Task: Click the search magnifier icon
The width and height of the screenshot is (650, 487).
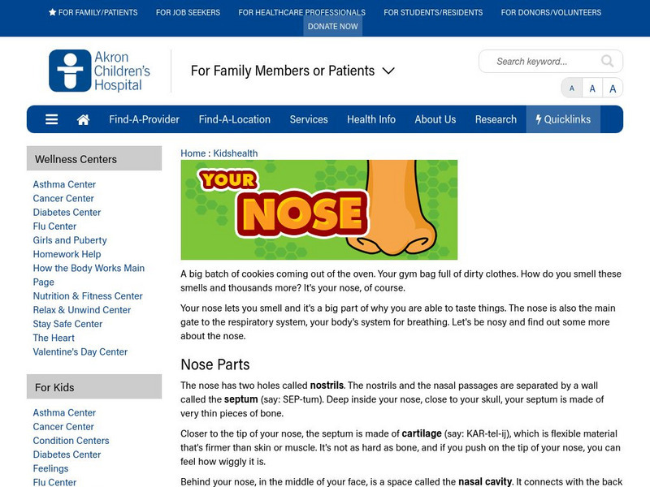Action: coord(608,61)
